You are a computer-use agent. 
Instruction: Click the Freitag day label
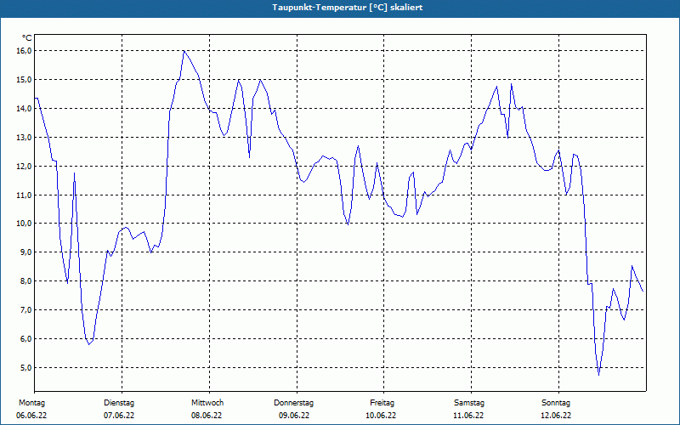pyautogui.click(x=382, y=403)
